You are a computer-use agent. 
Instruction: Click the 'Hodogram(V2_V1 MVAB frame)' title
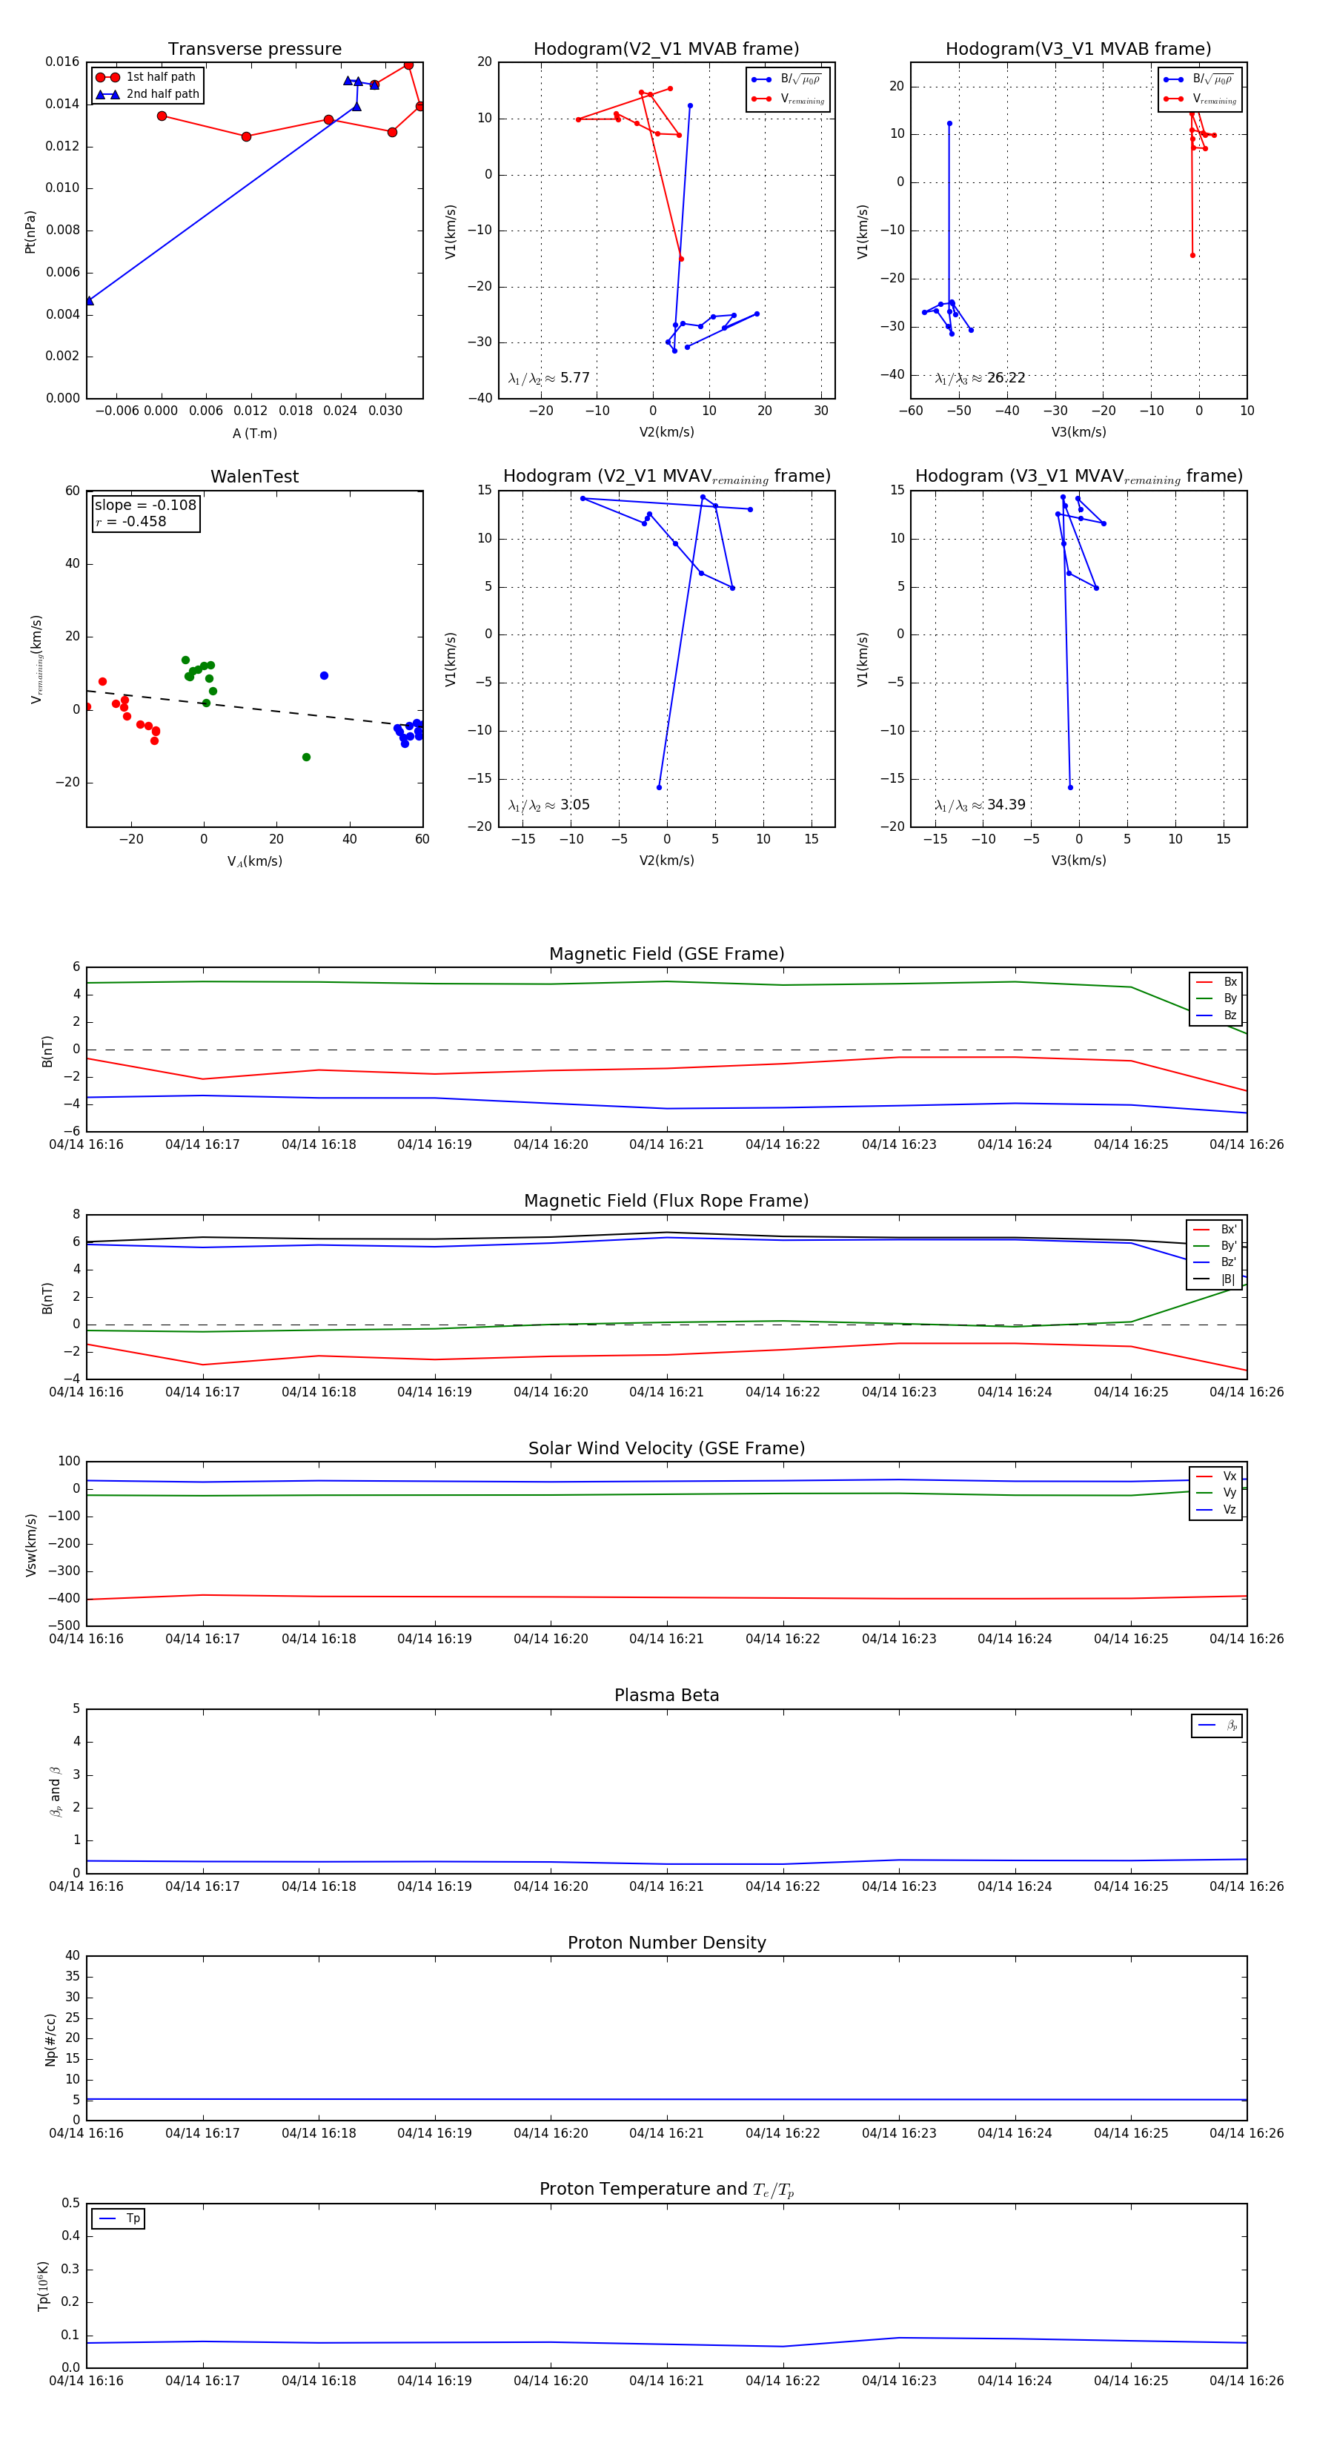coord(666,50)
